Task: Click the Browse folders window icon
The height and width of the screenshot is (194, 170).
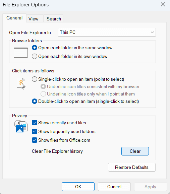Action: point(21,53)
